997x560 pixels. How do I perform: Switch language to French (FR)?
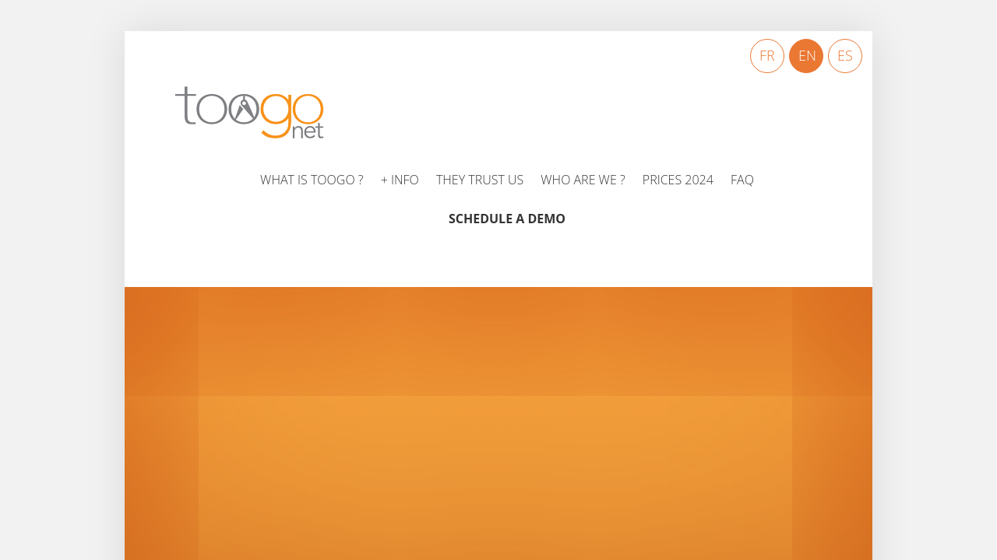tap(766, 56)
